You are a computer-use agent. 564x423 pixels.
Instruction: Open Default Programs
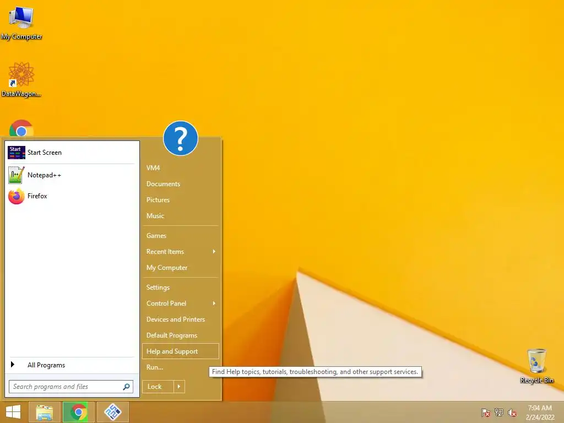[x=181, y=335]
